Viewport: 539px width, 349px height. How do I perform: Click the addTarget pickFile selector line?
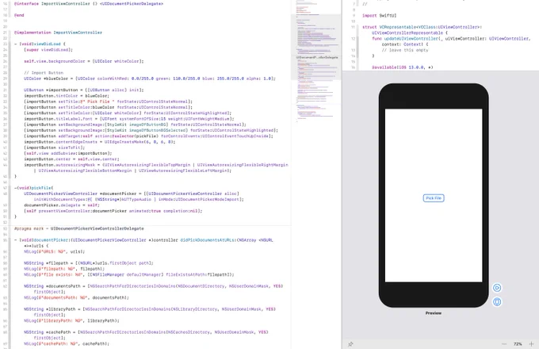[x=148, y=136]
